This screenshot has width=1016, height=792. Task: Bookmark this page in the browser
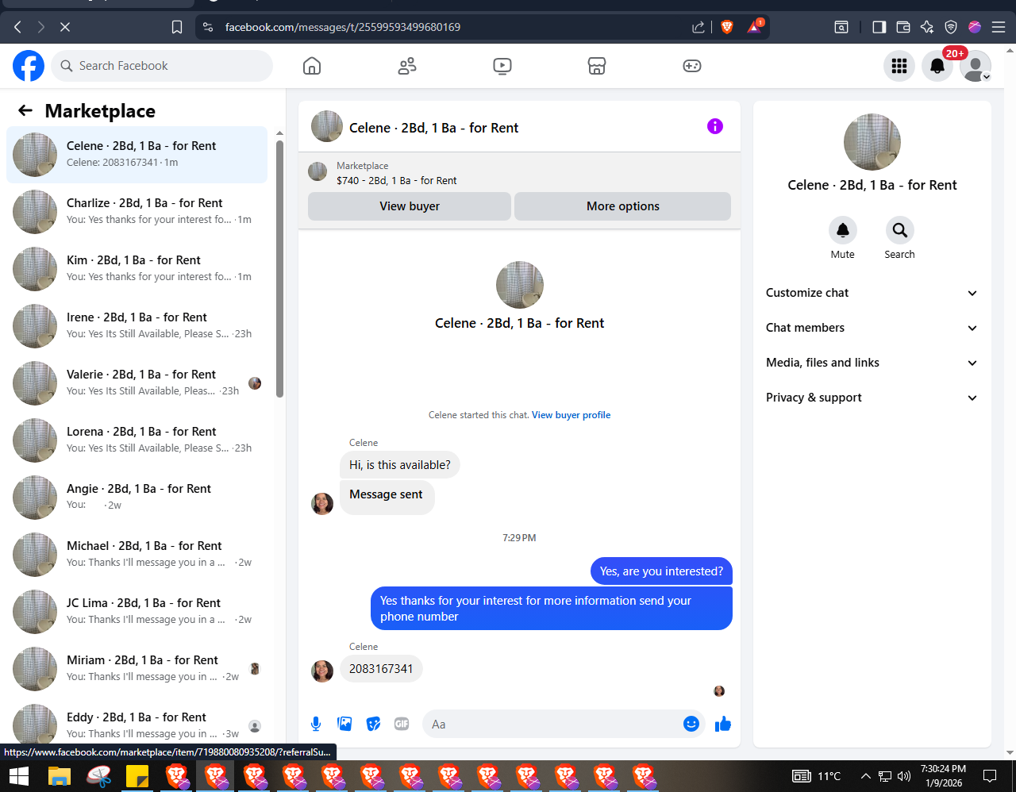click(177, 27)
